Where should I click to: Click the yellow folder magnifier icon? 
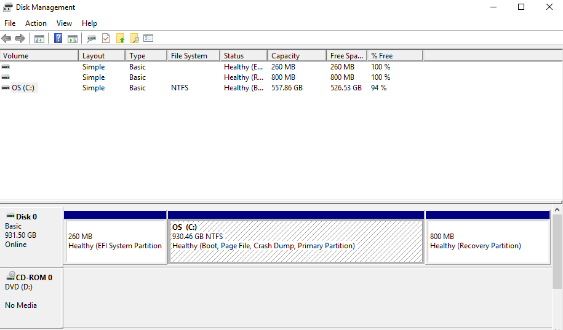click(134, 38)
